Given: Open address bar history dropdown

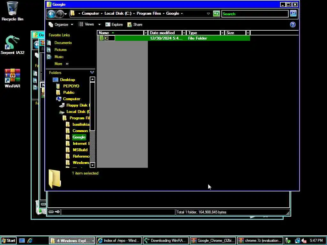Looking at the screenshot, I should (x=208, y=14).
